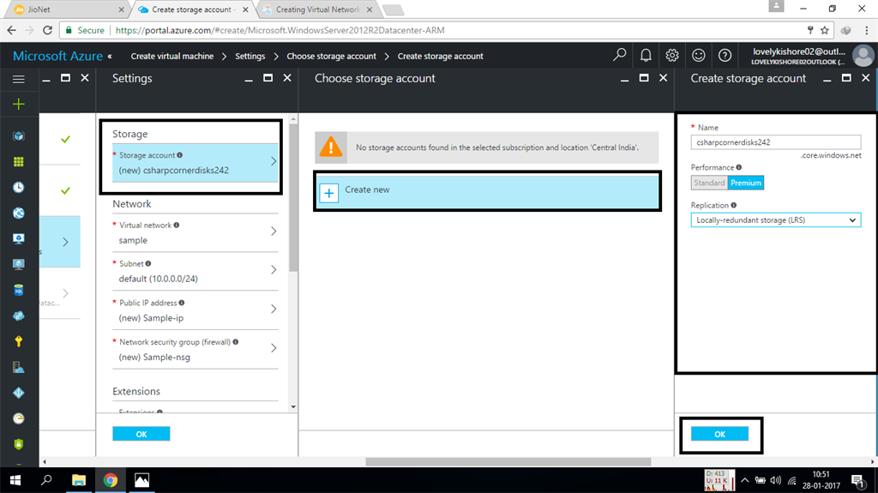Click the search magnifier in Azure header

tap(619, 55)
